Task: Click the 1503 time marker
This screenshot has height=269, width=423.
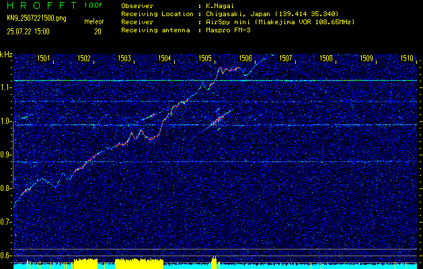Action: pos(124,58)
